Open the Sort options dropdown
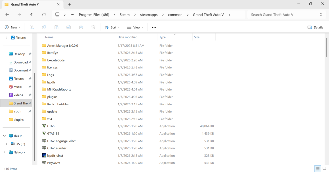 (x=112, y=27)
